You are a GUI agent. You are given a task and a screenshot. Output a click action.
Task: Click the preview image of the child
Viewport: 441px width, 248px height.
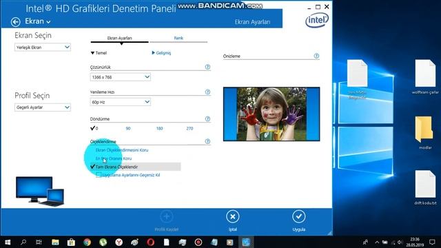(271, 114)
